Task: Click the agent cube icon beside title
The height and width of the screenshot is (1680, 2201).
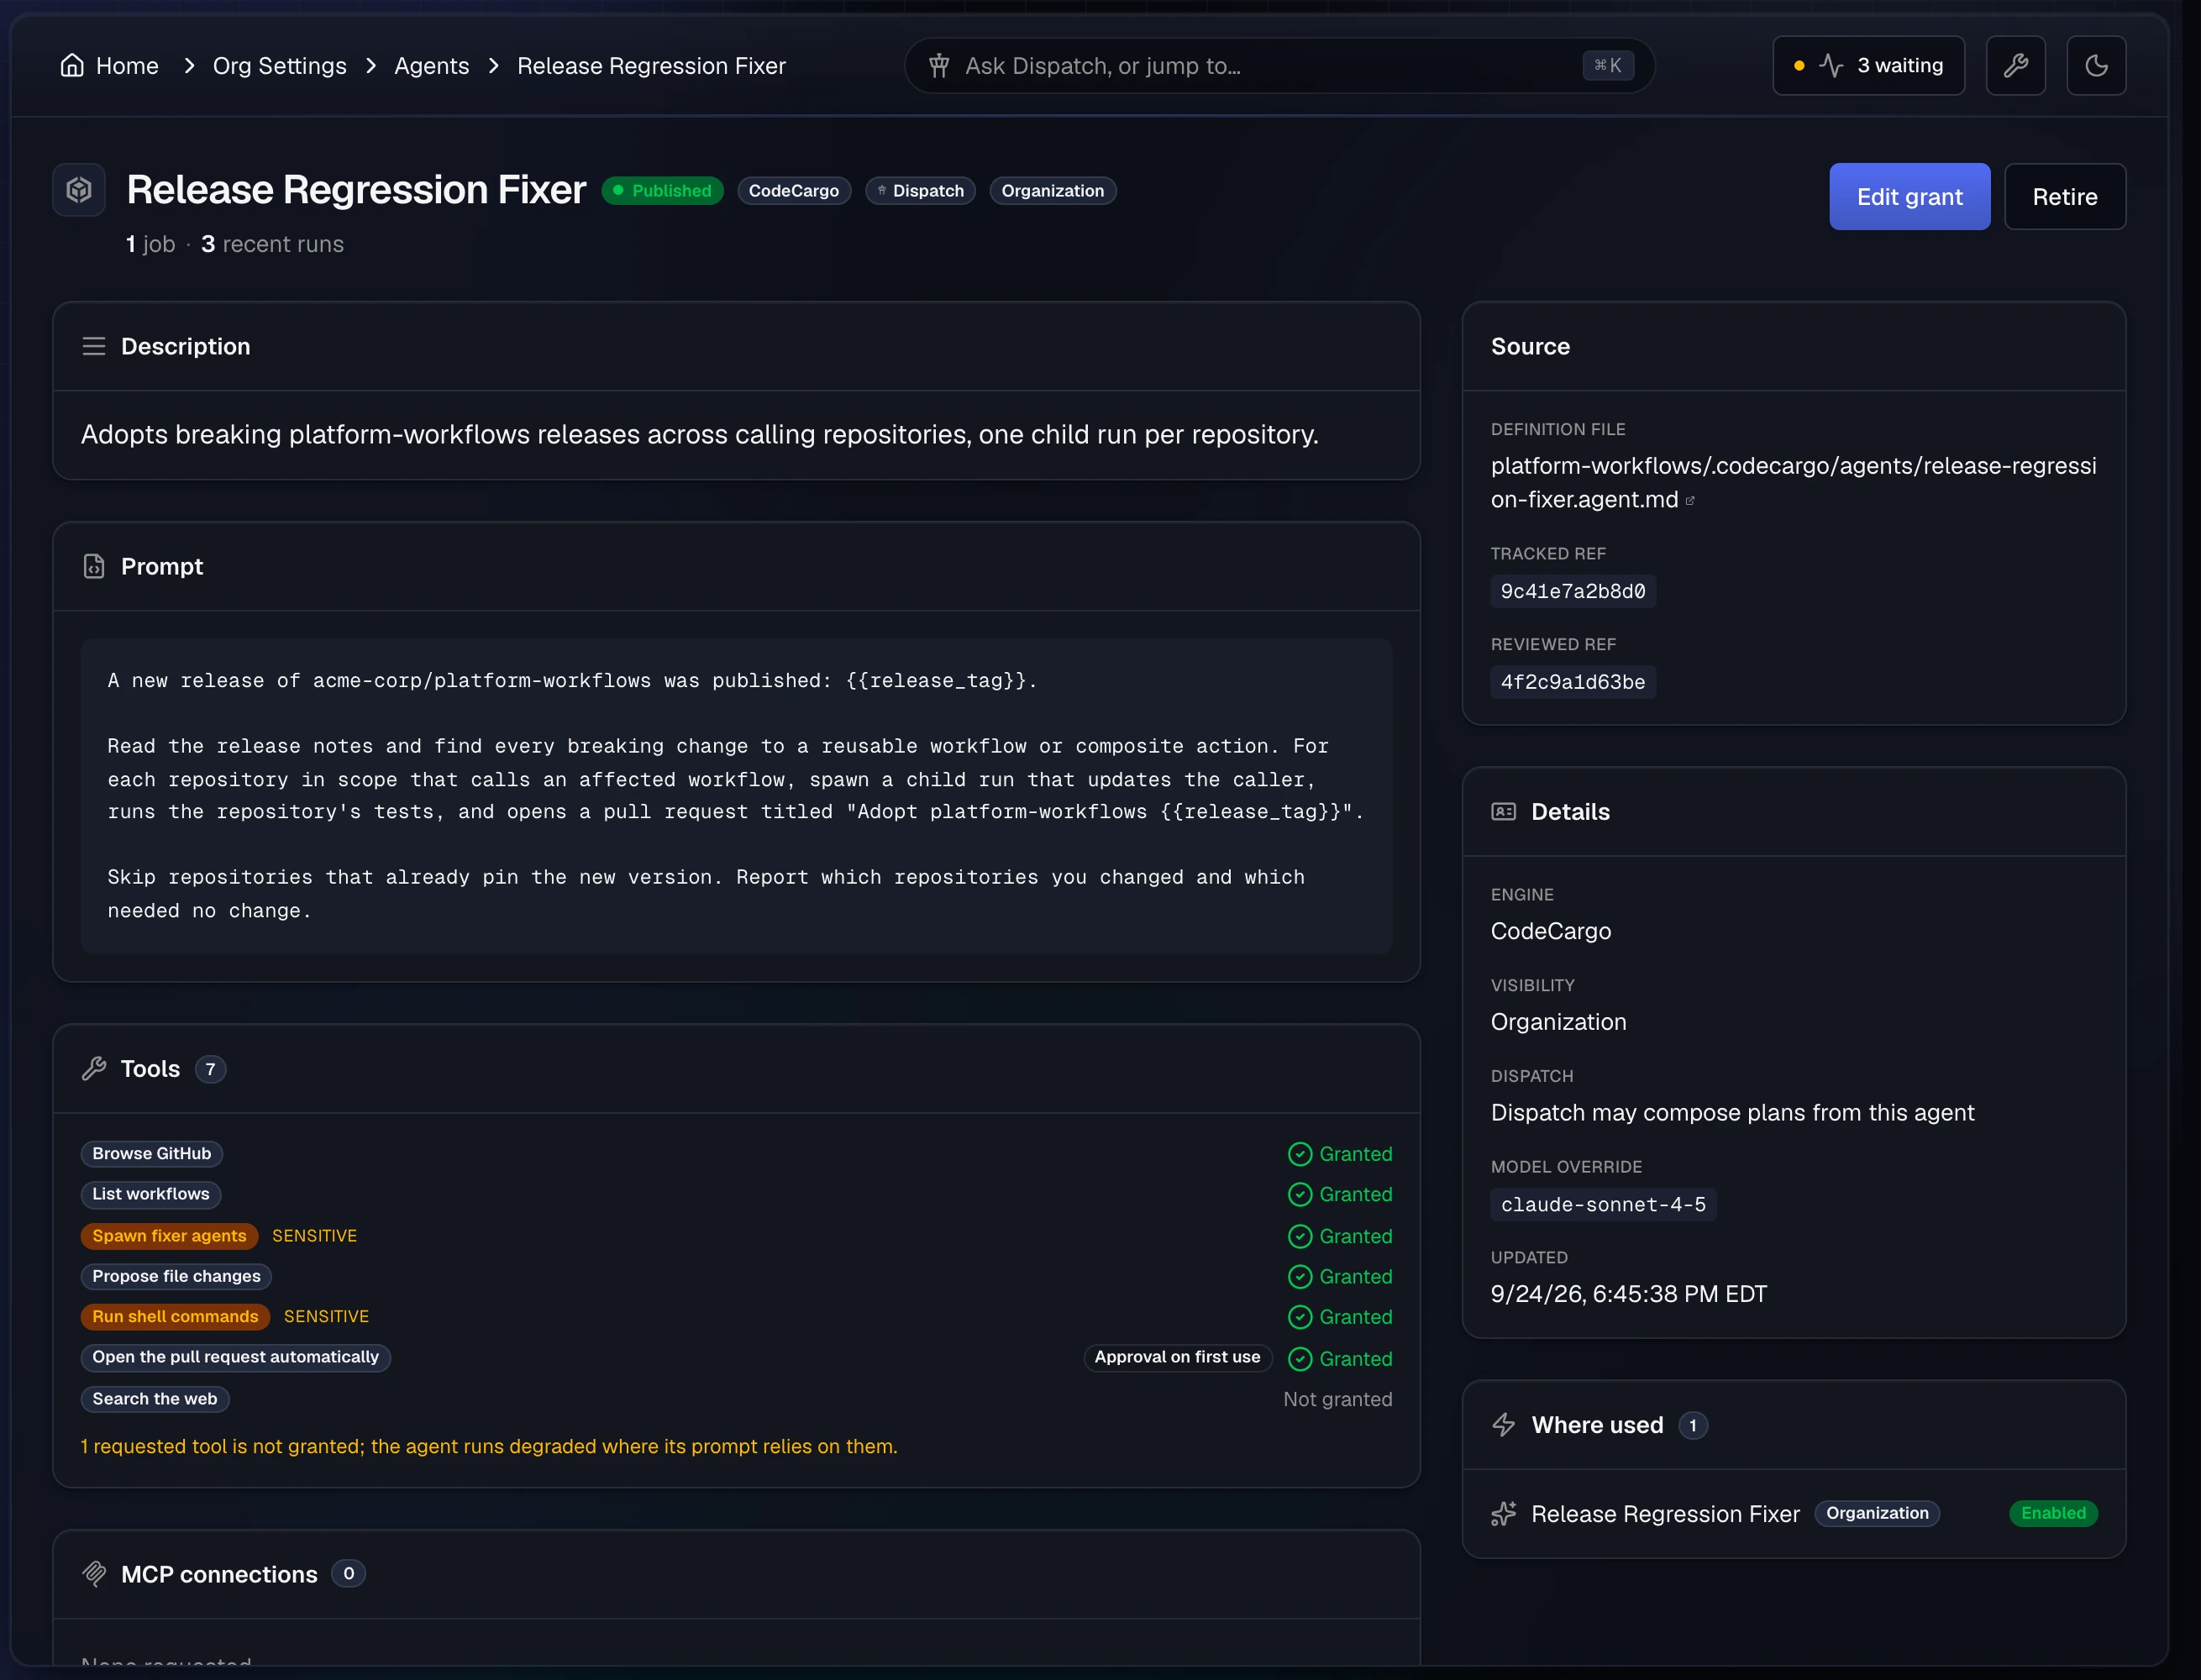Action: point(79,189)
